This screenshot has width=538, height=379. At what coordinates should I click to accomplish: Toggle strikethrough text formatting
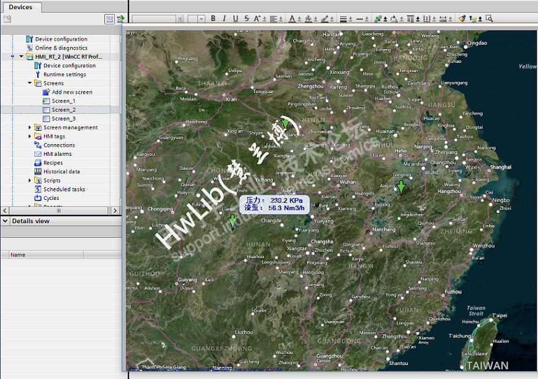(x=246, y=19)
